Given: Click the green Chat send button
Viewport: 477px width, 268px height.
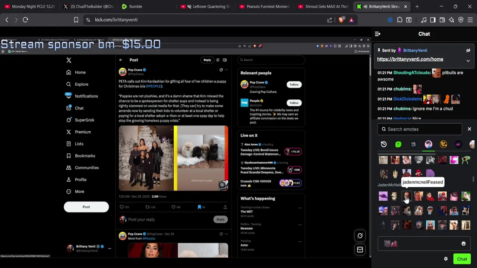Looking at the screenshot, I should click(x=462, y=259).
